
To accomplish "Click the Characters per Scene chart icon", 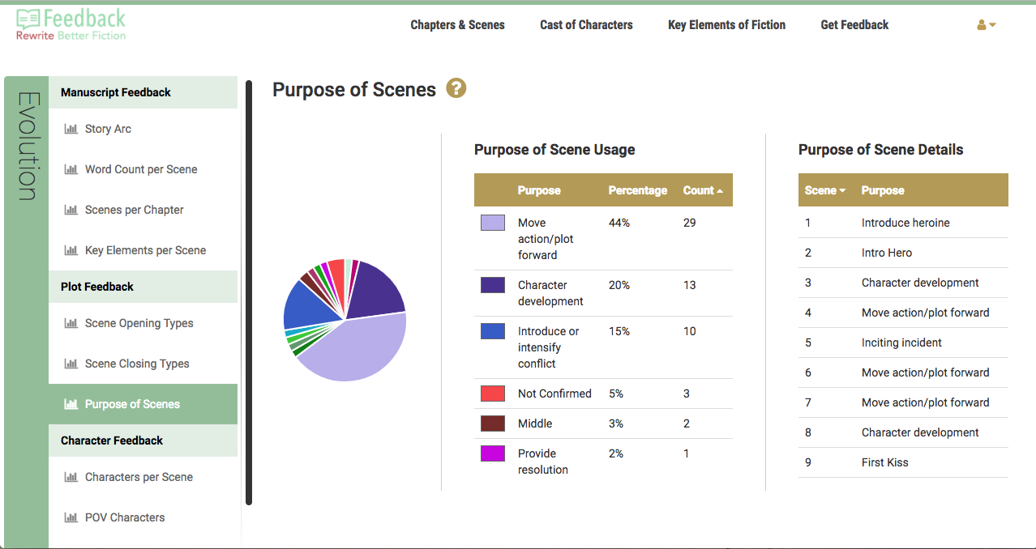I will [72, 477].
